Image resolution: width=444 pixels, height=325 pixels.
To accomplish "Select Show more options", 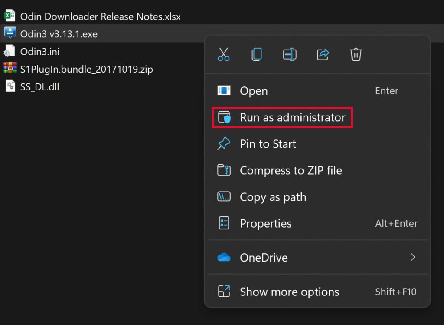I will tap(317, 292).
